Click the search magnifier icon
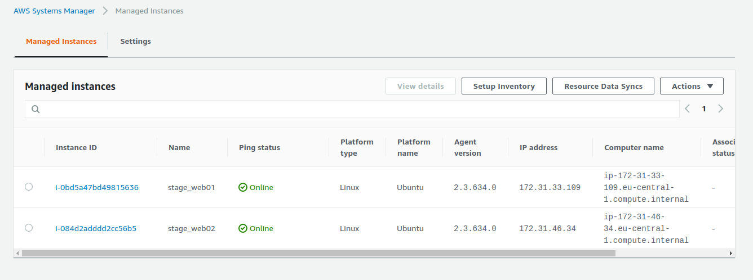This screenshot has height=280, width=753. click(36, 110)
